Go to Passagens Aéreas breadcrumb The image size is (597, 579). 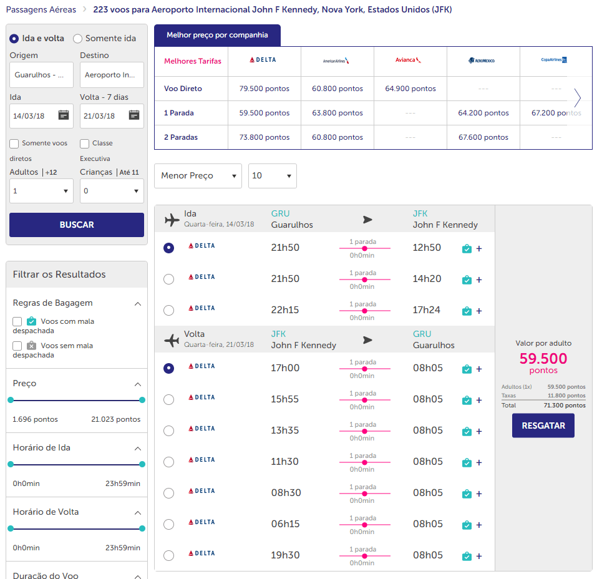(x=41, y=9)
